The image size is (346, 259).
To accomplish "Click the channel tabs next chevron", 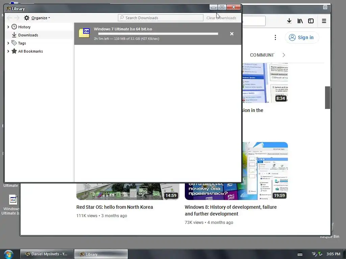I will click(x=284, y=55).
